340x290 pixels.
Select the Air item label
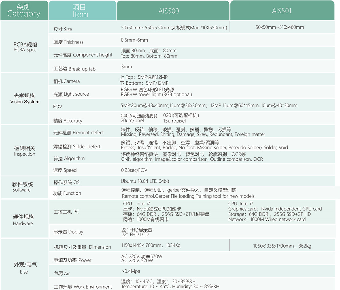62,273
